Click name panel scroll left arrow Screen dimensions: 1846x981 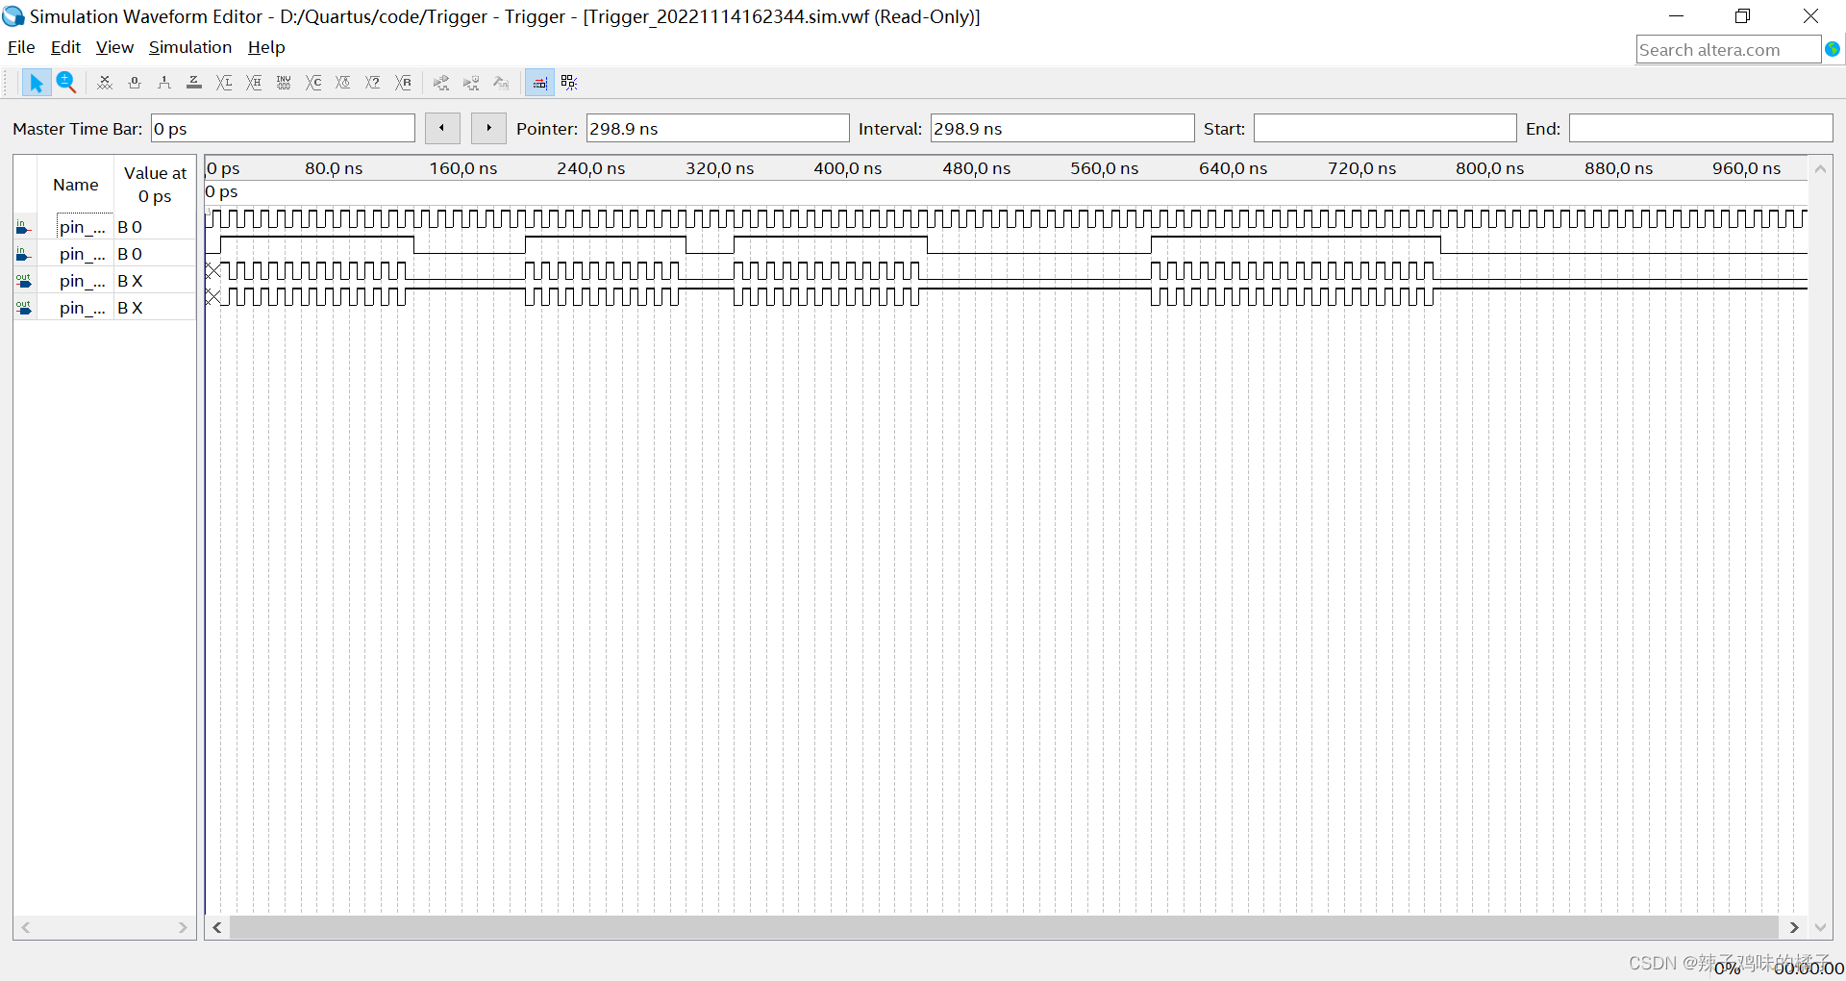coord(26,927)
